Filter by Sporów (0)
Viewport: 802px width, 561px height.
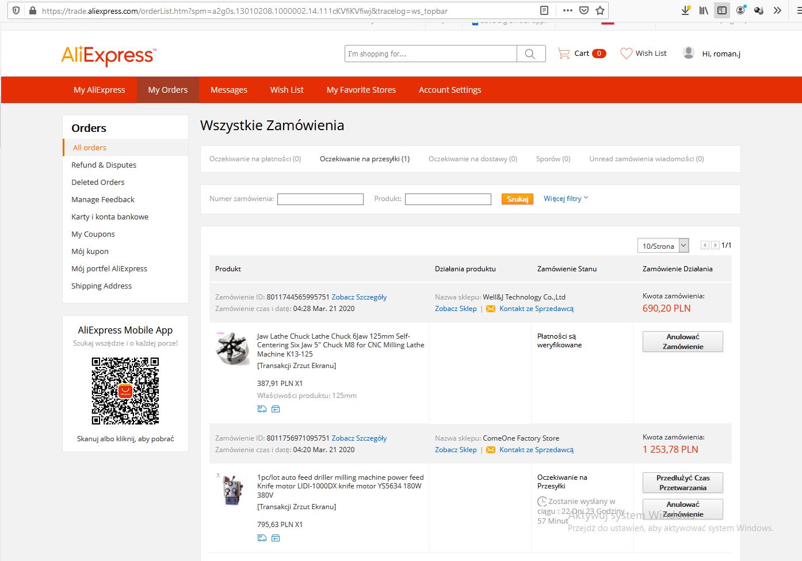point(553,159)
